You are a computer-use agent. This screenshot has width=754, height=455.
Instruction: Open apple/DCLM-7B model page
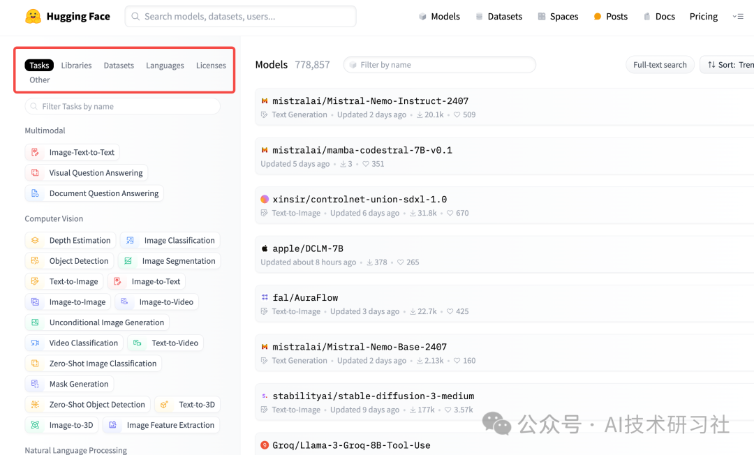click(308, 248)
